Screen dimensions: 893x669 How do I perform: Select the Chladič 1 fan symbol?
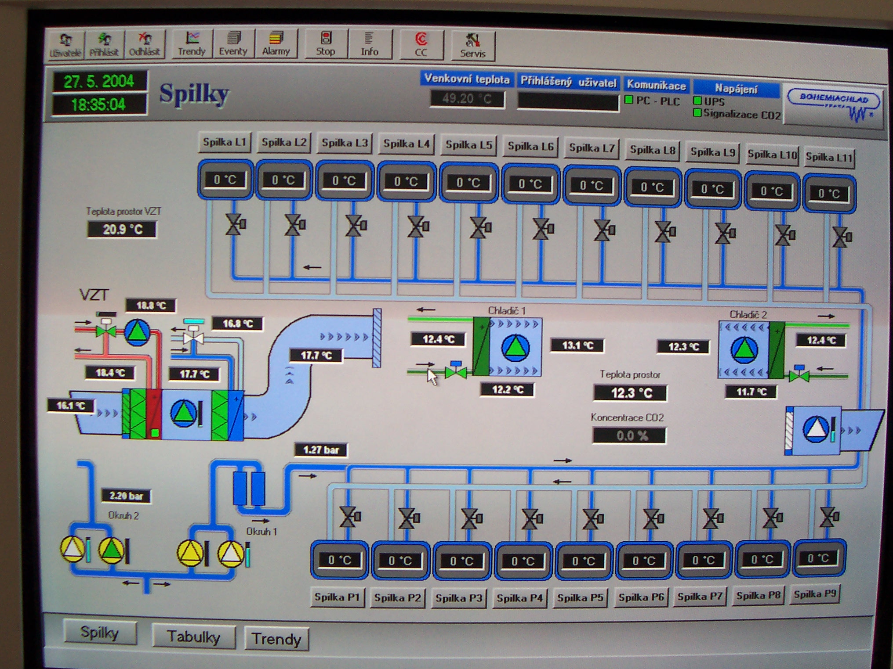[515, 347]
